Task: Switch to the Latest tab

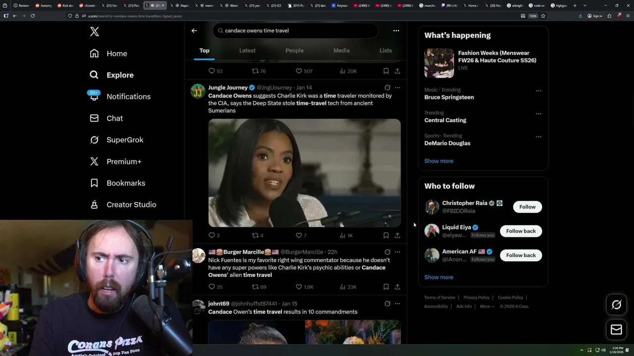Action: (247, 50)
